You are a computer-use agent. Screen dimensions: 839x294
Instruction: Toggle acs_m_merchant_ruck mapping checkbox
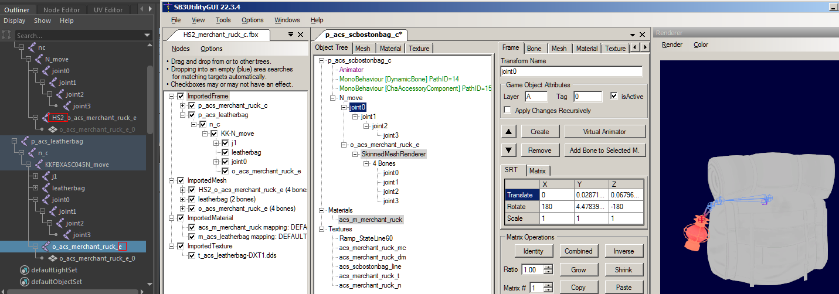pyautogui.click(x=192, y=227)
